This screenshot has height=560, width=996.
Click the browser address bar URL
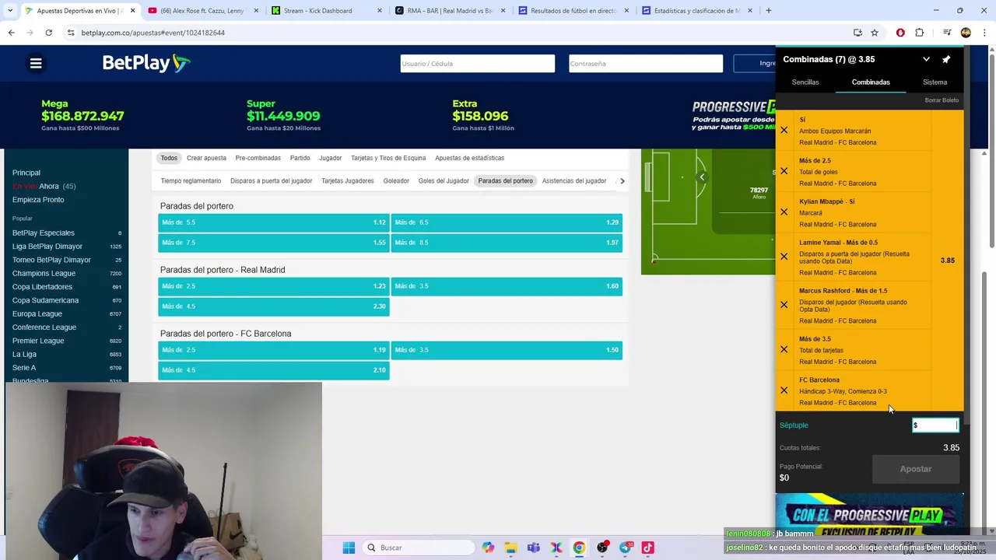point(153,33)
